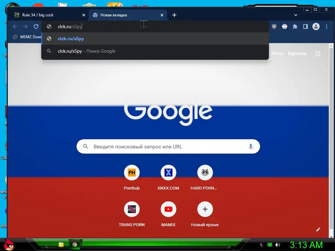
Task: Switch to the Новая вкладка tab
Action: point(128,15)
